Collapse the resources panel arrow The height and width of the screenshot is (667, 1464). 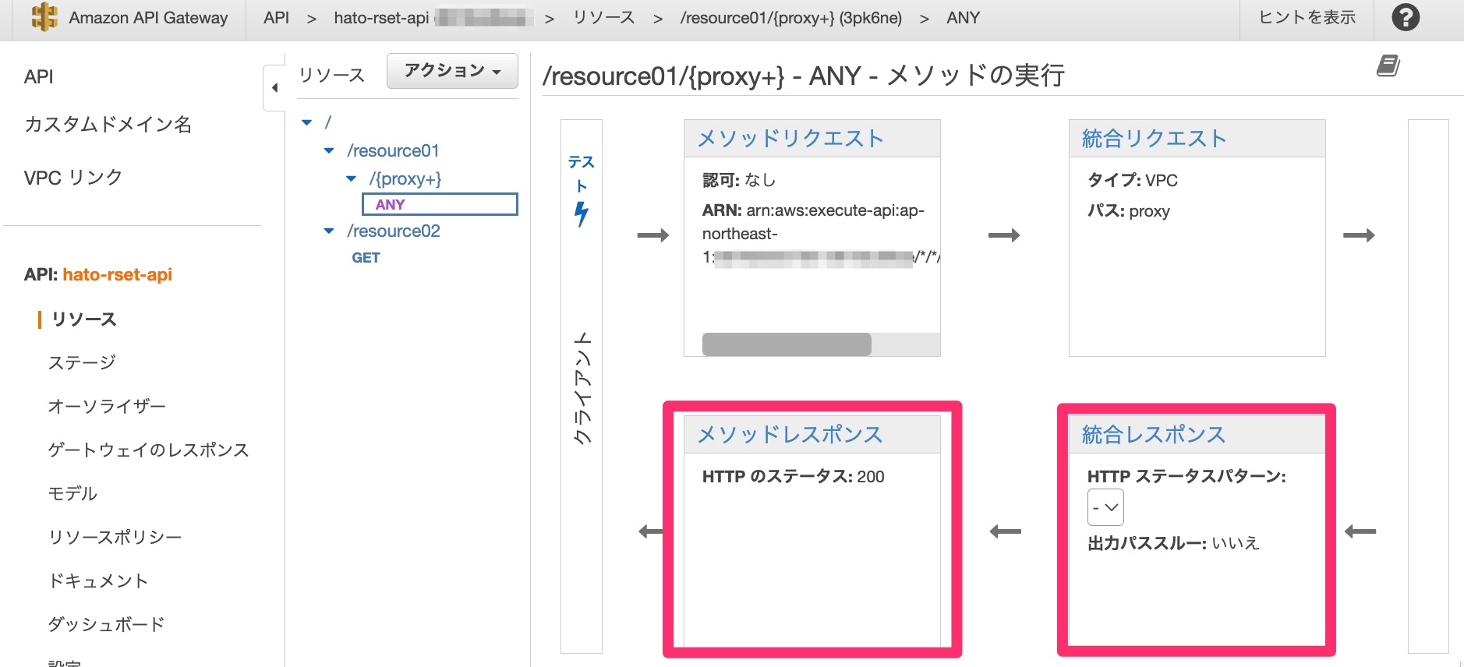[x=274, y=88]
